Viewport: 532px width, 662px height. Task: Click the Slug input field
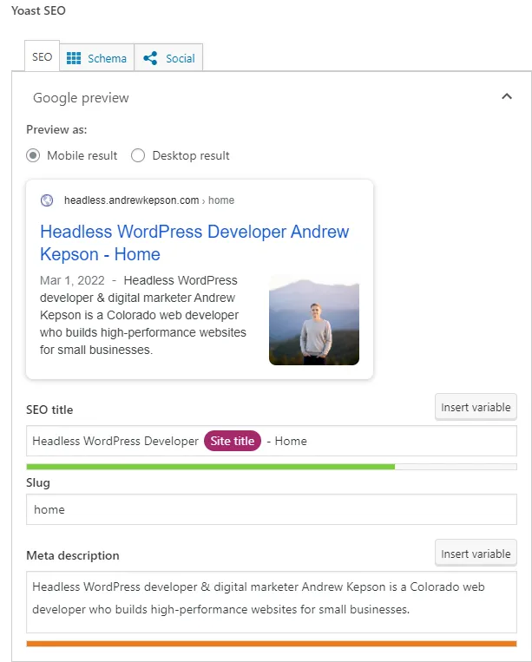point(272,509)
